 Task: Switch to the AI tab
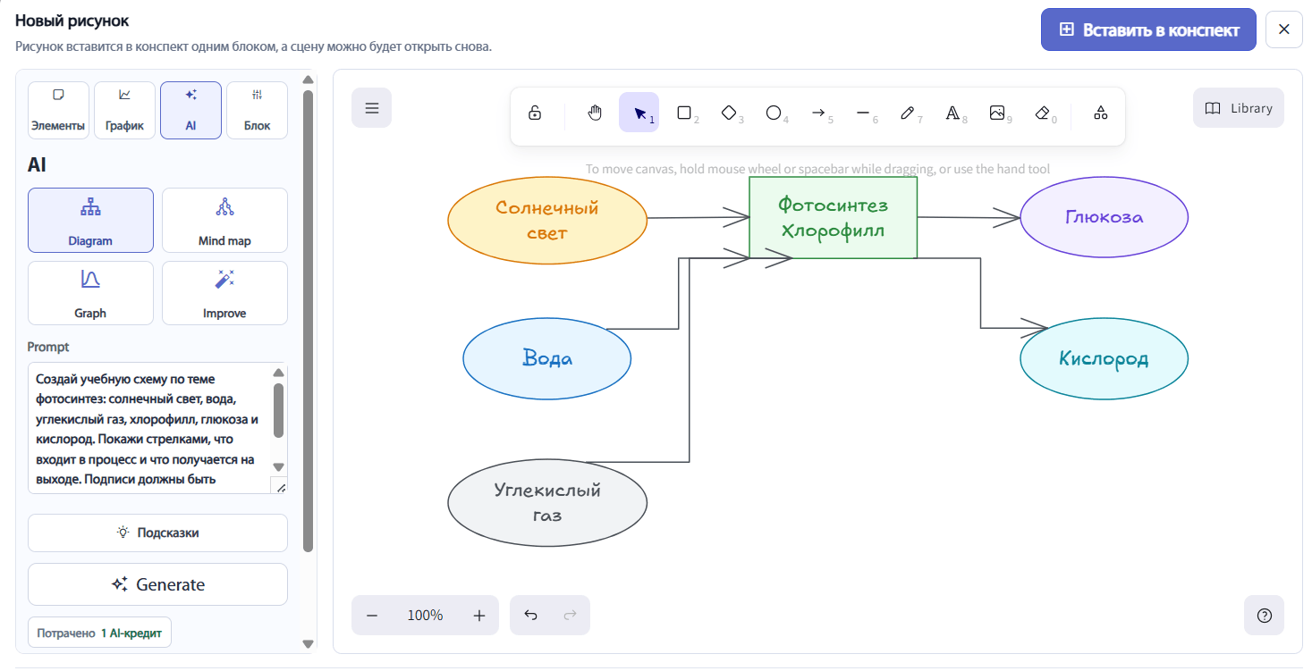pyautogui.click(x=190, y=111)
